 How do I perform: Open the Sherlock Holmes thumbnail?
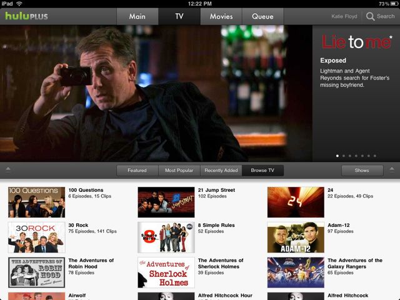166,272
